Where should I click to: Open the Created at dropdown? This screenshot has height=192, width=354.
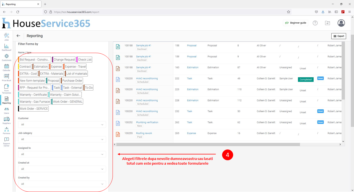[62, 169]
